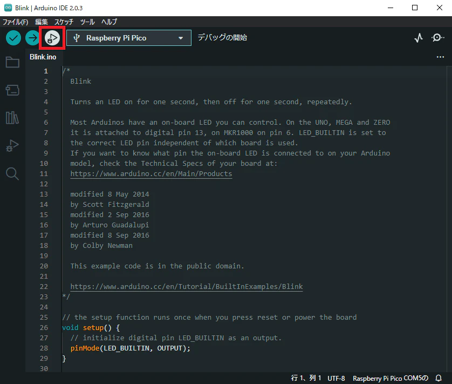This screenshot has width=452, height=384.
Task: Open the ヘルプ menu
Action: pyautogui.click(x=109, y=22)
